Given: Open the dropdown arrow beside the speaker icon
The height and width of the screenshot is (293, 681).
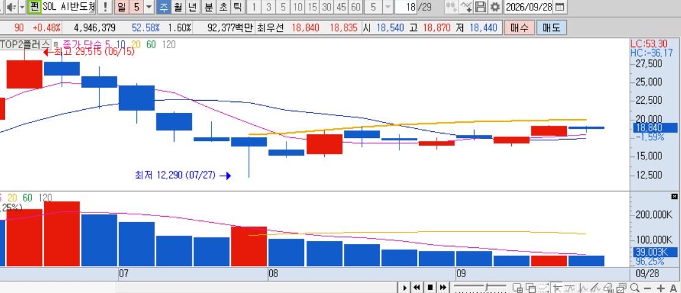Looking at the screenshot, I should tap(22, 7).
